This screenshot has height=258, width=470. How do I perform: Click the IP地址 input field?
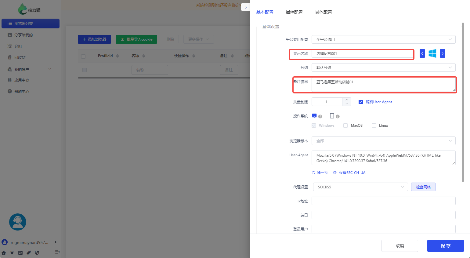pyautogui.click(x=383, y=201)
